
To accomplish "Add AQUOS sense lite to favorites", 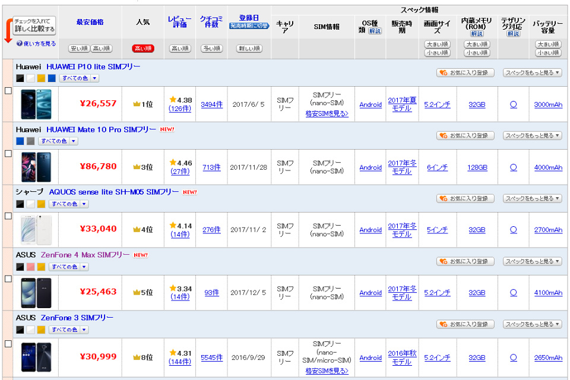I will pos(465,198).
